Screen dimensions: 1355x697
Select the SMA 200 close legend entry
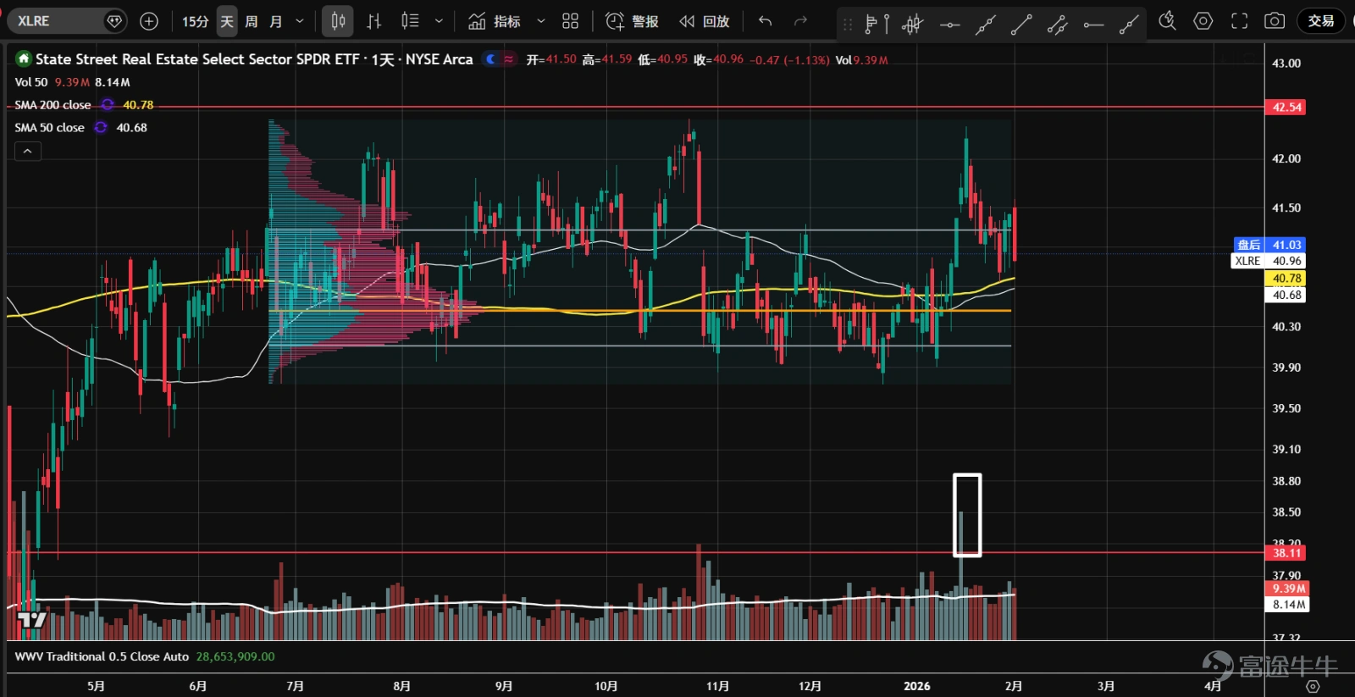point(53,105)
